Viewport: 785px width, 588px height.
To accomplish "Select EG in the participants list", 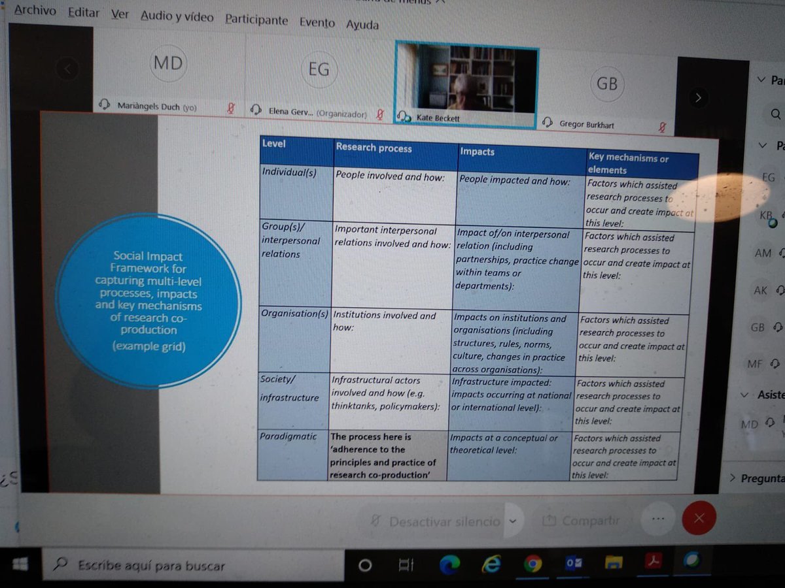I will tap(768, 177).
